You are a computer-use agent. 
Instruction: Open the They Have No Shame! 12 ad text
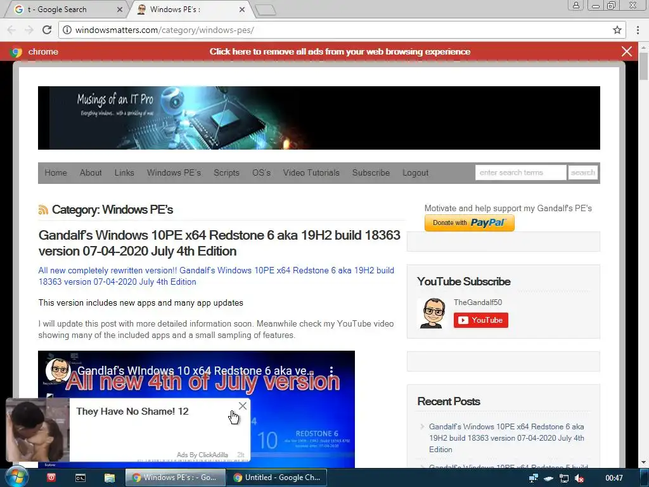click(132, 411)
